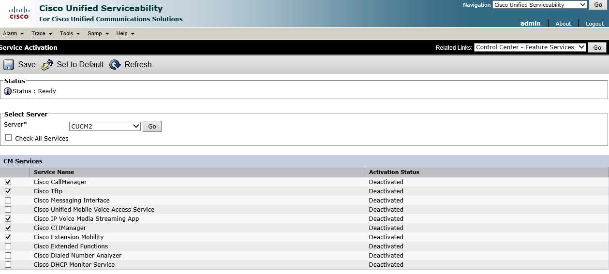Click Cisco Dialed Number Analyzer text
This screenshot has height=274, width=609.
tap(77, 256)
